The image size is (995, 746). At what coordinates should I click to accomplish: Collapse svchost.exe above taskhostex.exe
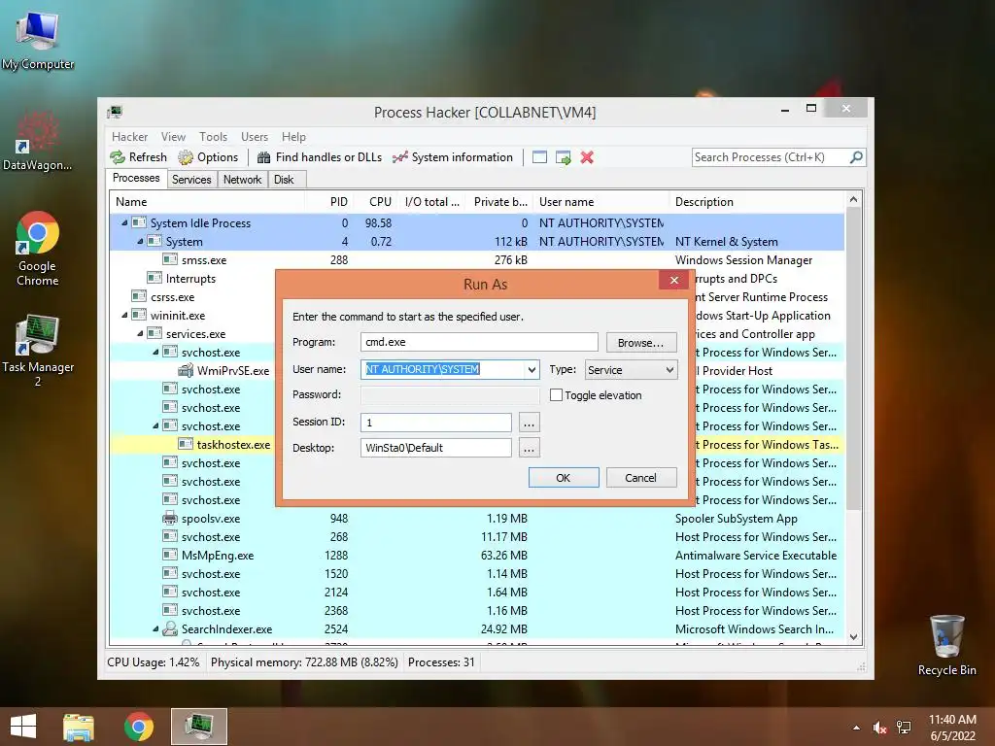[155, 425]
